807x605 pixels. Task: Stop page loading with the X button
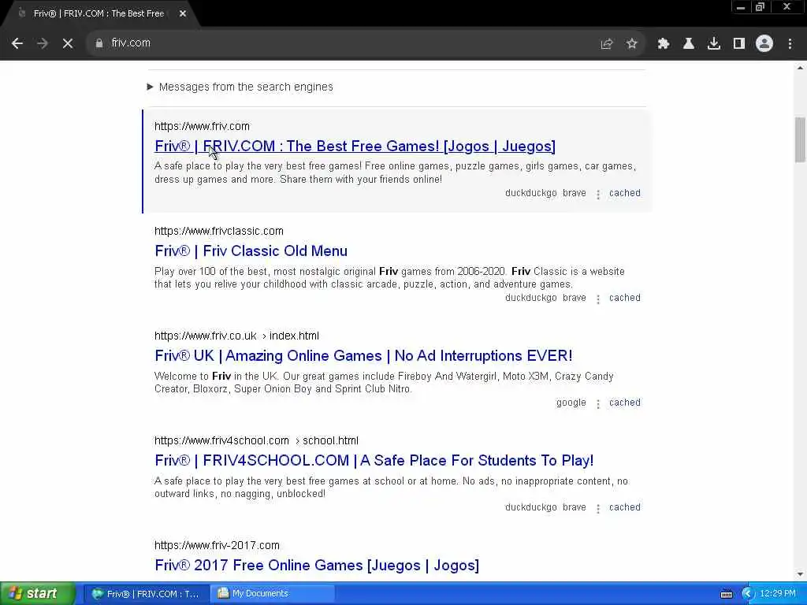[x=68, y=43]
